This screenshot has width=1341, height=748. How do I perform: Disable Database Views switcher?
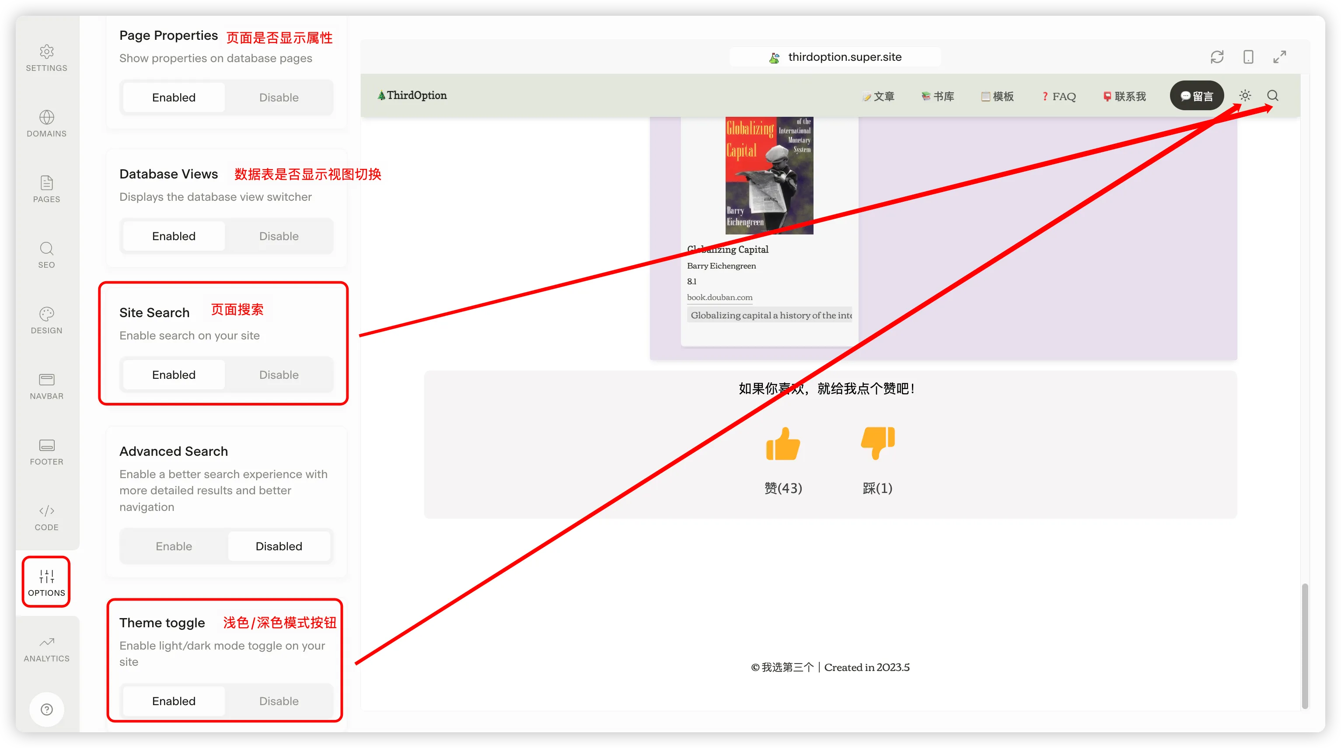click(x=279, y=236)
